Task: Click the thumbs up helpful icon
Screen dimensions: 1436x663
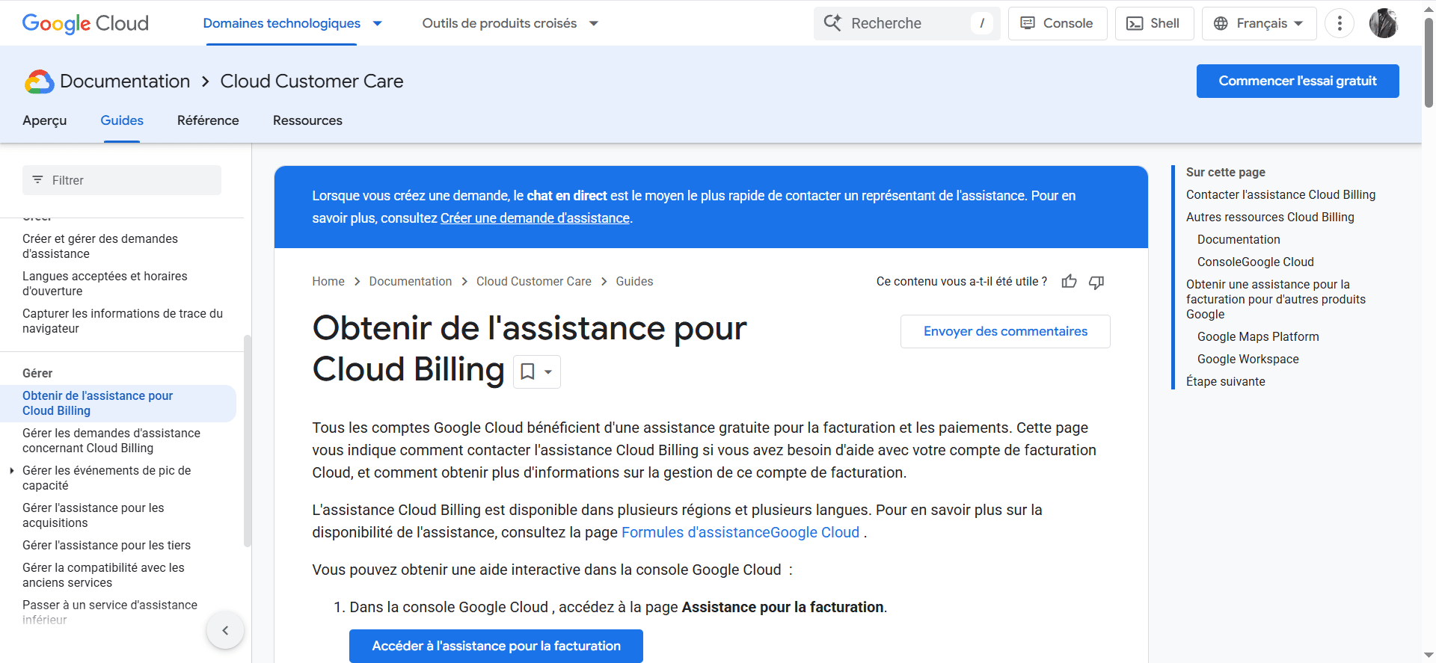Action: (1070, 282)
